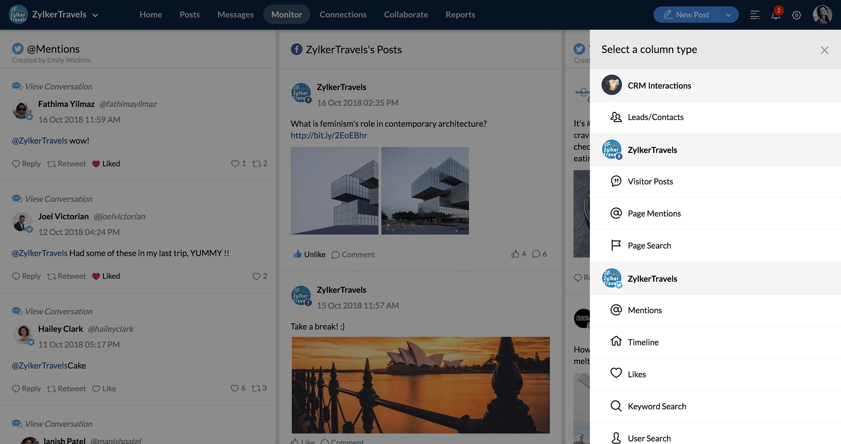Select Likes column type
The image size is (841, 444).
[715, 374]
